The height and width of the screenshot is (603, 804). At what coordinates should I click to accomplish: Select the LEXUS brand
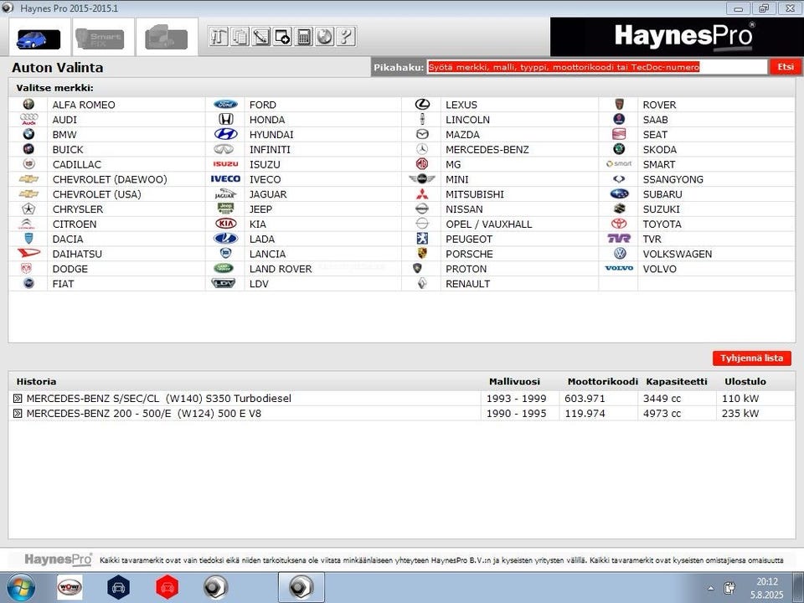(x=461, y=105)
